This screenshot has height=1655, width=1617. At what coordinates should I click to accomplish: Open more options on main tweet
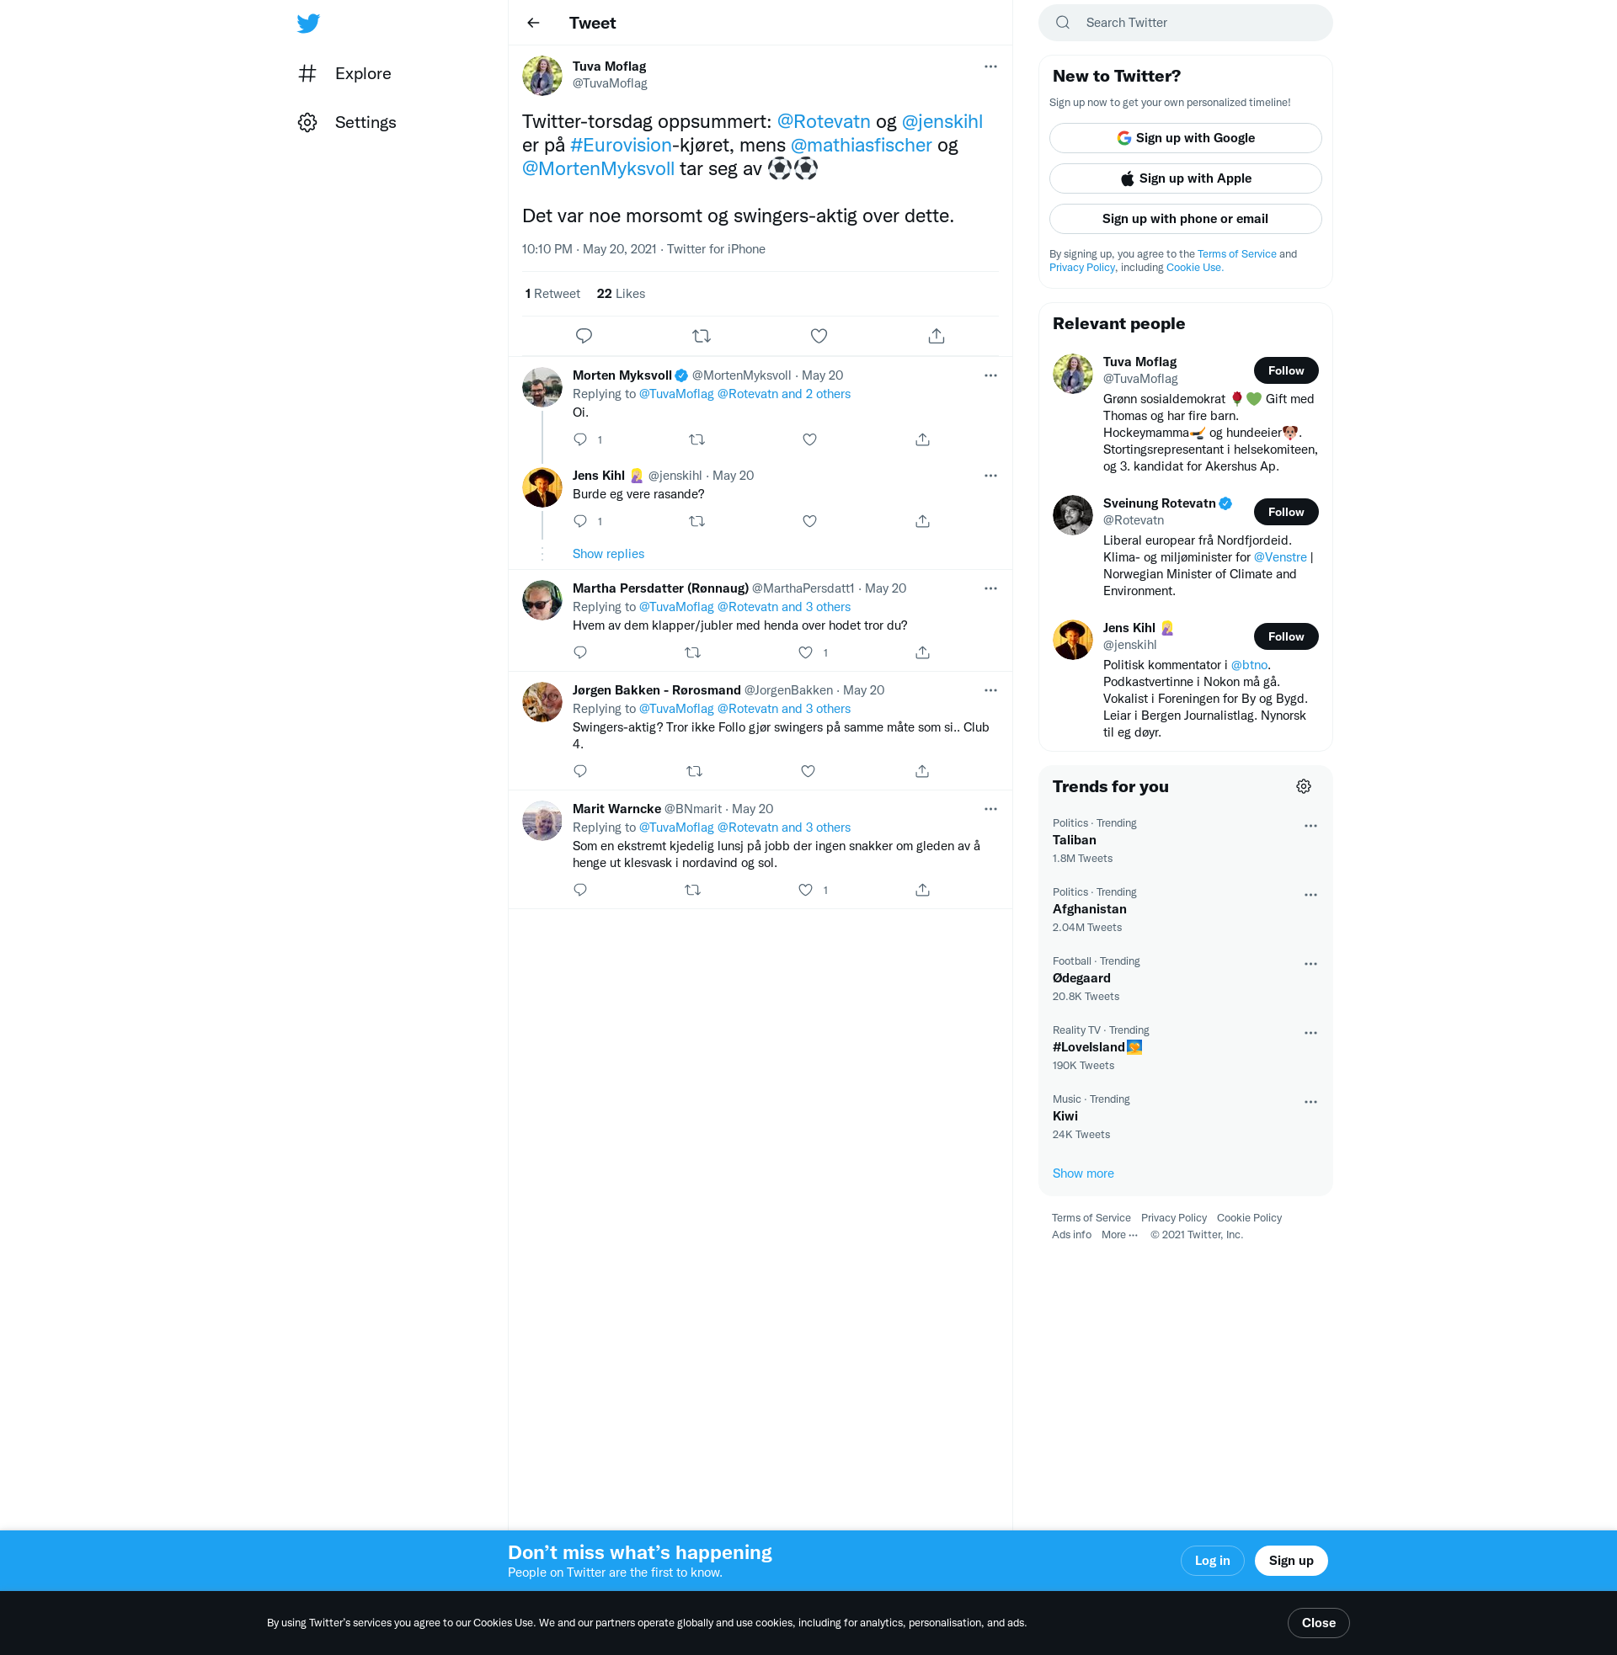tap(990, 67)
